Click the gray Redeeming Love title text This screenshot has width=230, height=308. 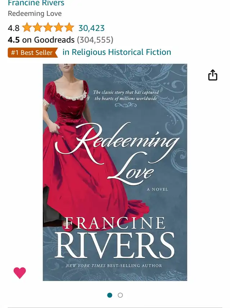point(34,14)
